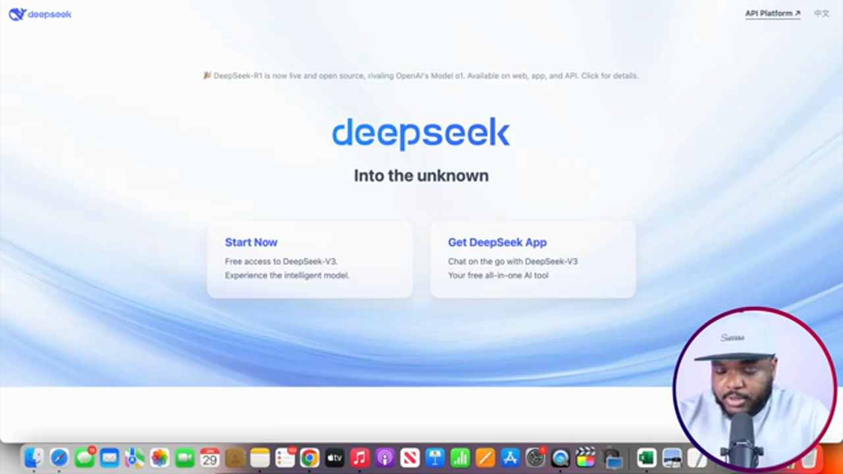Open Maps from the dock
The image size is (843, 474).
coord(134,458)
